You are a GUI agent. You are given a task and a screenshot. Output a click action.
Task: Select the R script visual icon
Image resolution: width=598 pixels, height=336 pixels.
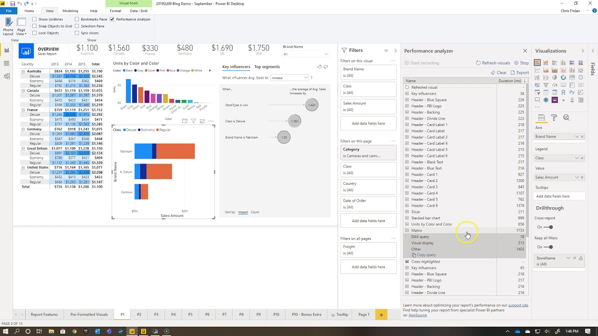563,92
